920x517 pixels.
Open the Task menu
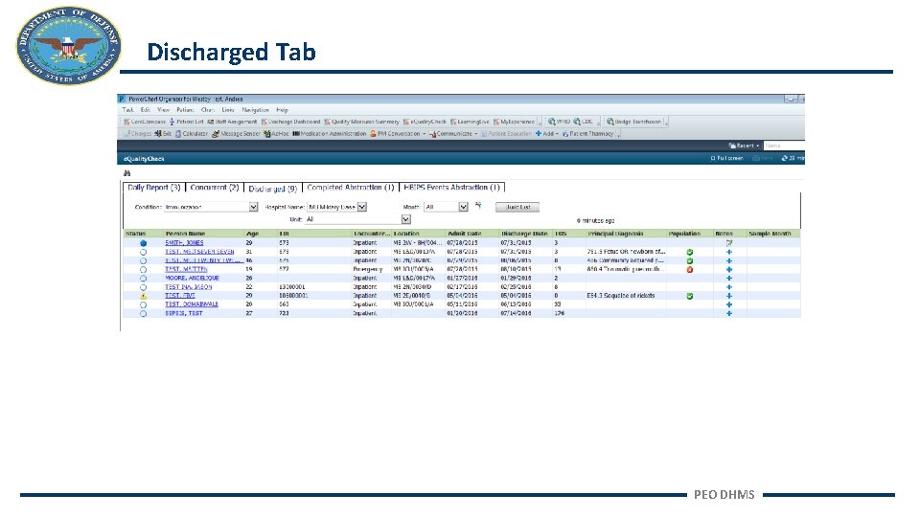(127, 109)
